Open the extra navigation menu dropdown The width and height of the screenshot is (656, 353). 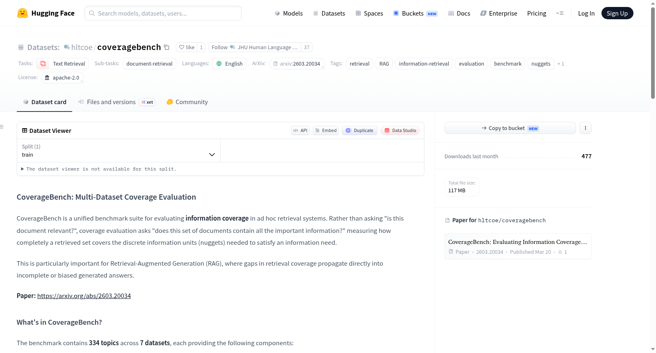click(x=560, y=13)
